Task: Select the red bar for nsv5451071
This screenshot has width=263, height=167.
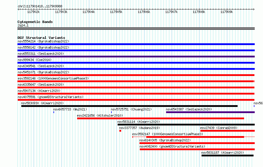Action: click(x=136, y=75)
